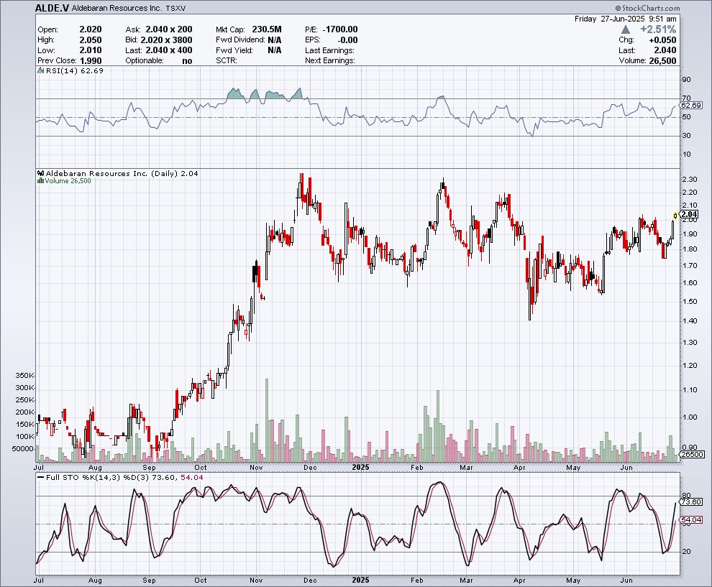Click the 1.00 price axis label
712x587 pixels.
coord(690,417)
